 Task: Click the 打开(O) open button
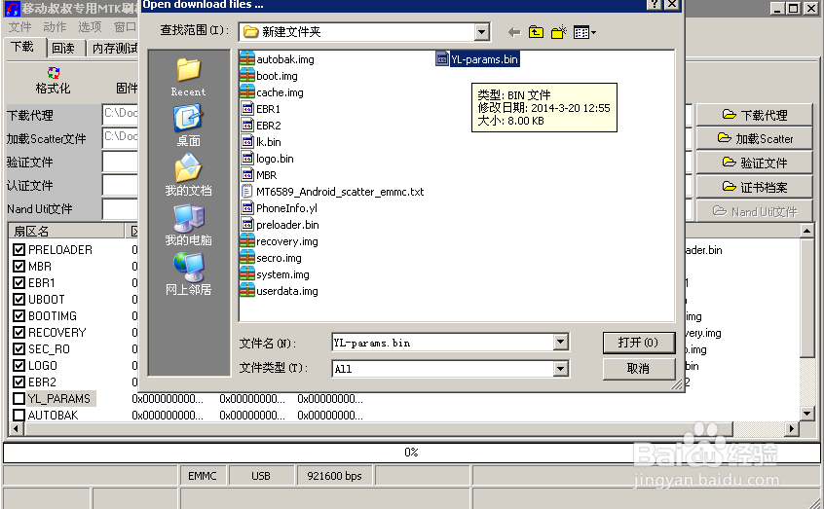pos(639,343)
